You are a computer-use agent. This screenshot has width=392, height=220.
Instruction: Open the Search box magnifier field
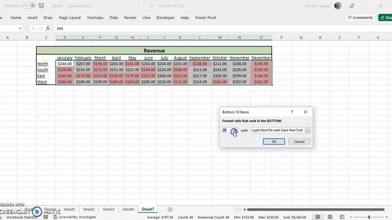[x=198, y=5]
